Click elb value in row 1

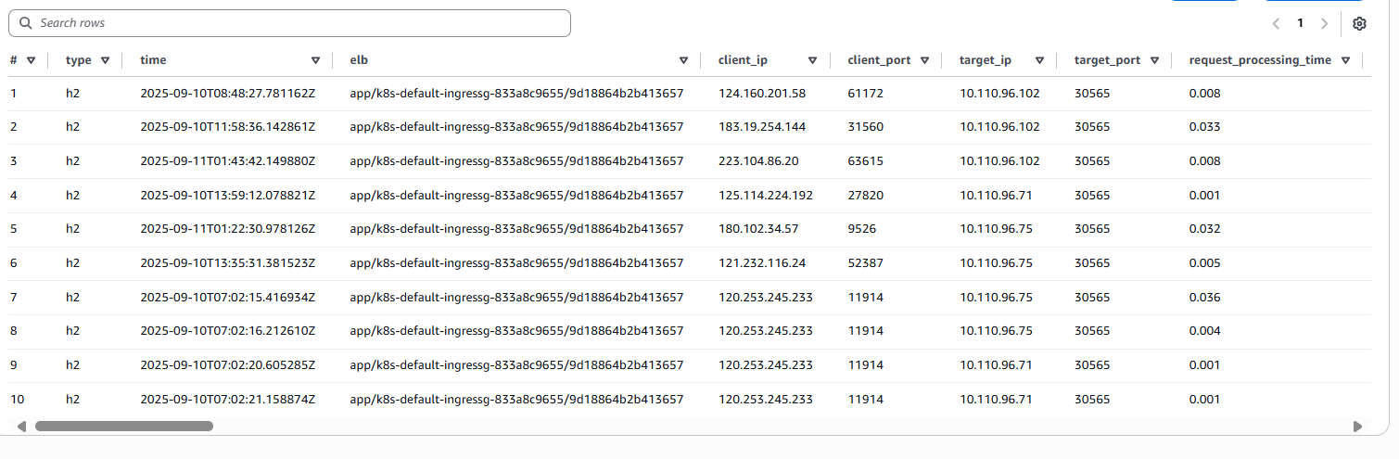click(516, 94)
